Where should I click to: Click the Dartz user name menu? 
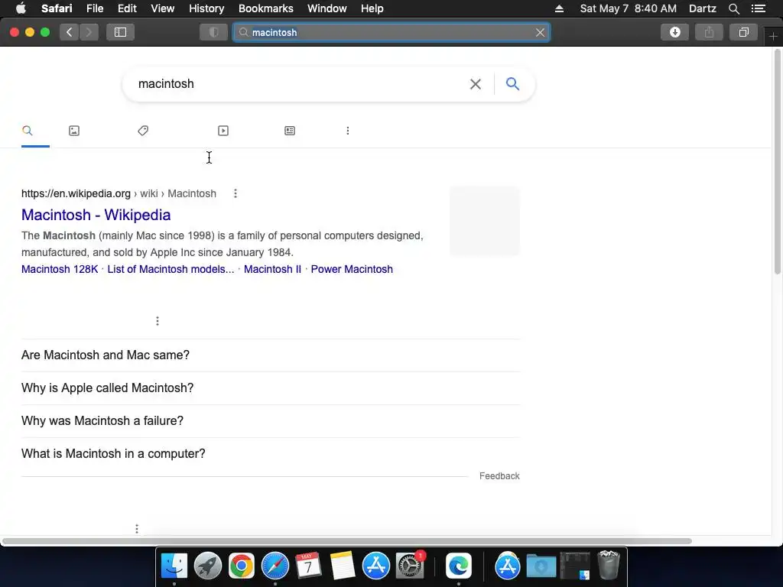(702, 8)
